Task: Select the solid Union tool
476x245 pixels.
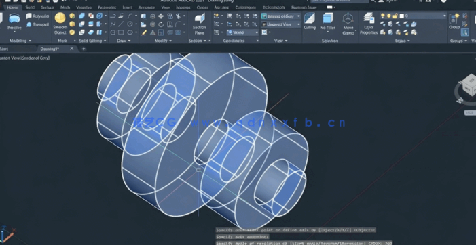Action: tap(81, 16)
